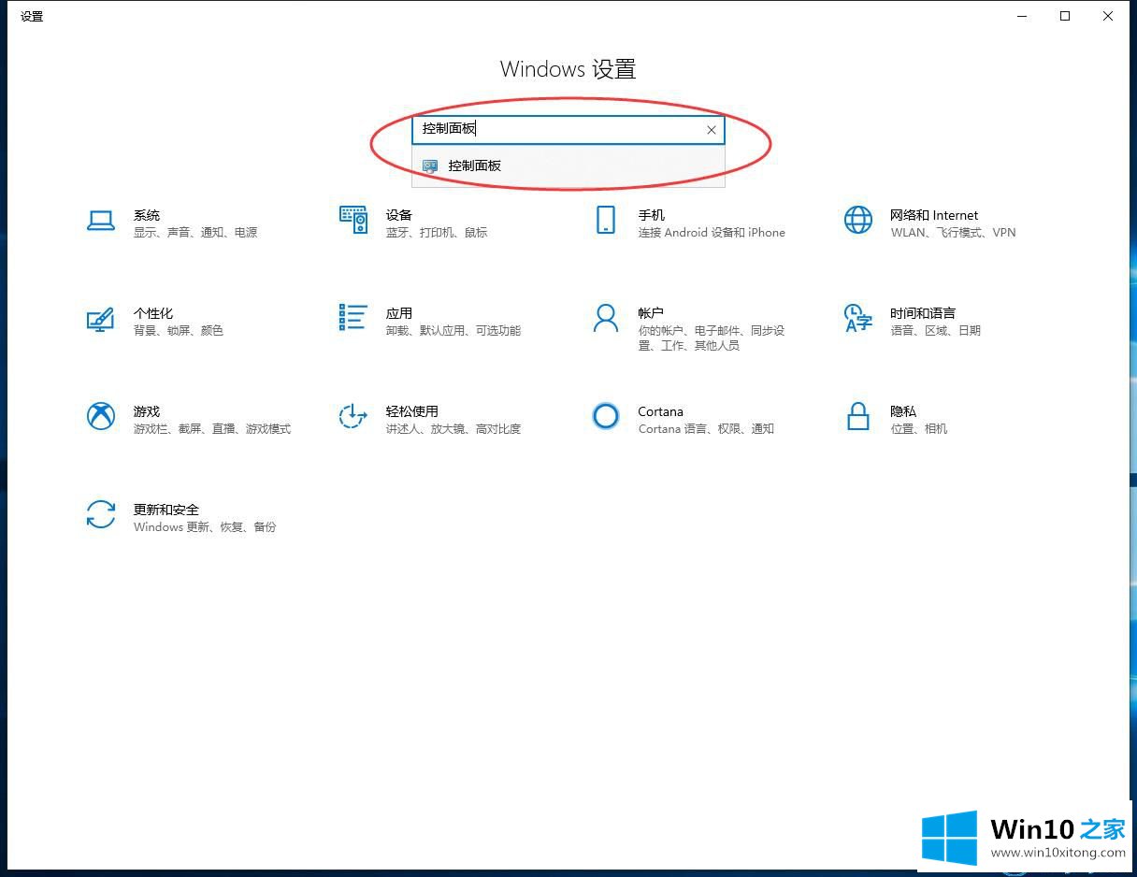
Task: Open 手机 settings label
Action: pos(652,215)
